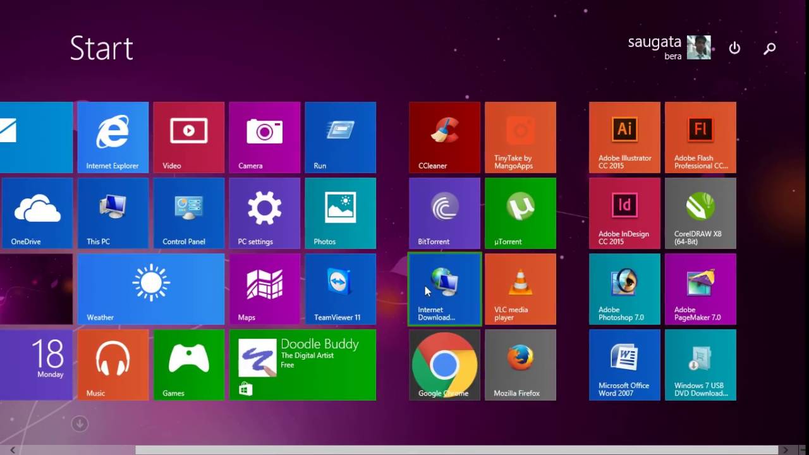Open the PC settings tile

(x=265, y=213)
